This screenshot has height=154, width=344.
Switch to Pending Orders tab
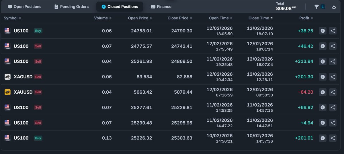coord(72,7)
